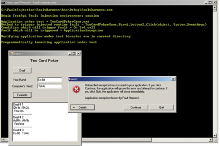Click the Your Hand text field

50,80
